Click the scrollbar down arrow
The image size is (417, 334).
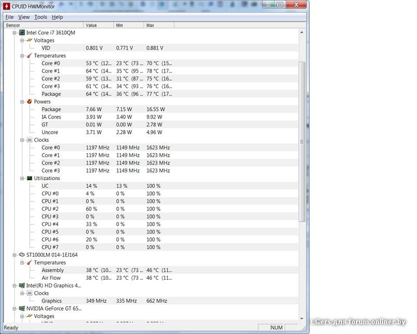tap(302, 318)
